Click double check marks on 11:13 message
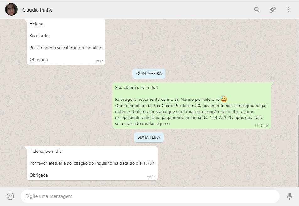 266,126
